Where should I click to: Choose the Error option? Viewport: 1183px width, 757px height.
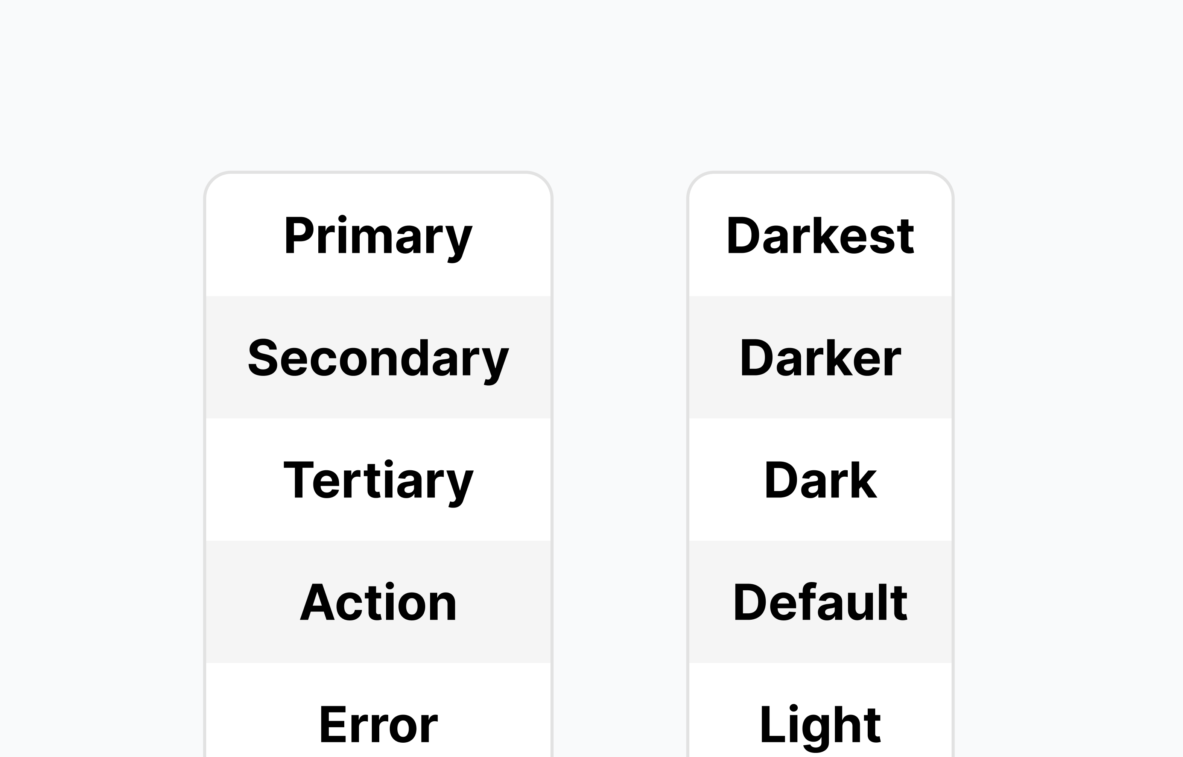(378, 724)
